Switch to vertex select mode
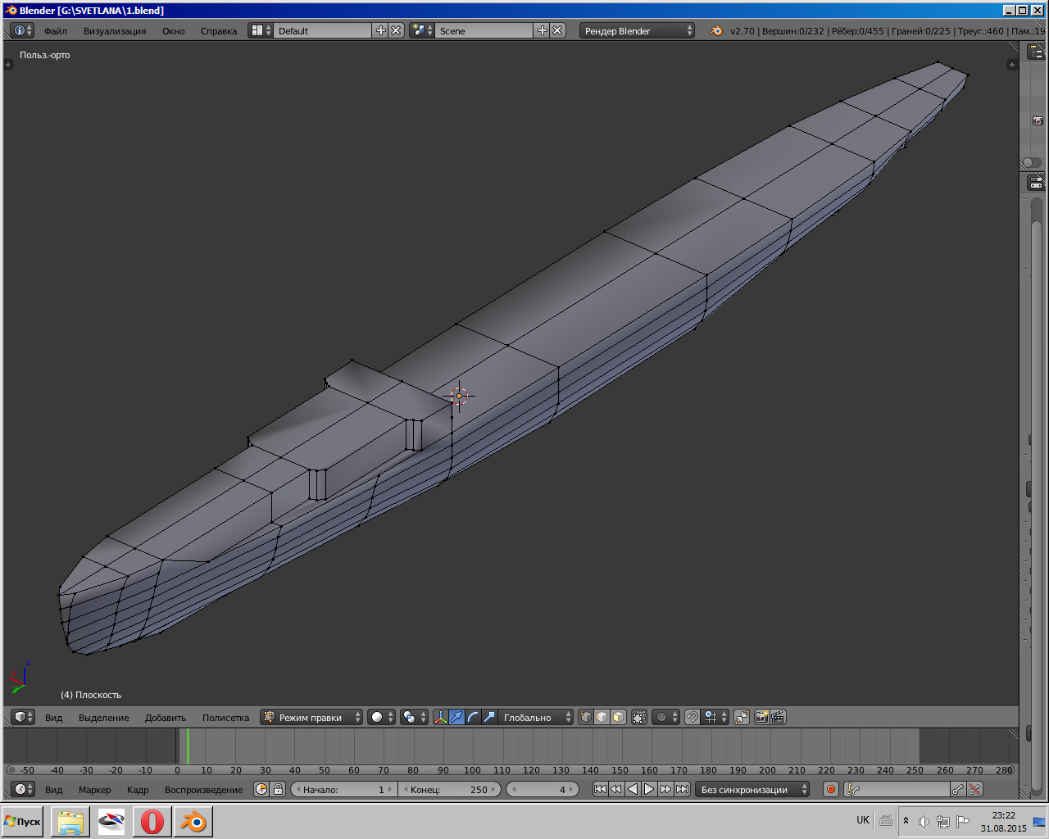The height and width of the screenshot is (839, 1049). tap(586, 717)
